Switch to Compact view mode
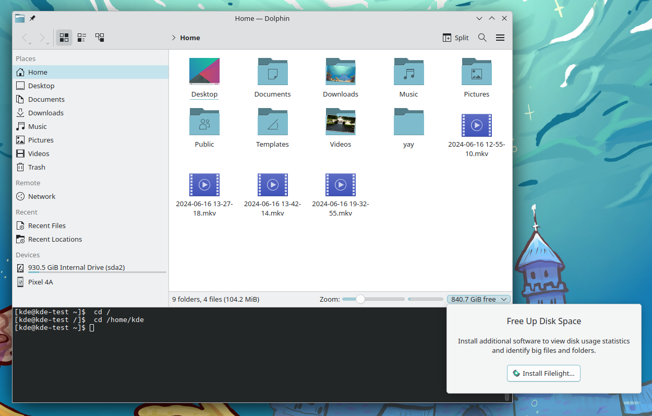 [82, 38]
